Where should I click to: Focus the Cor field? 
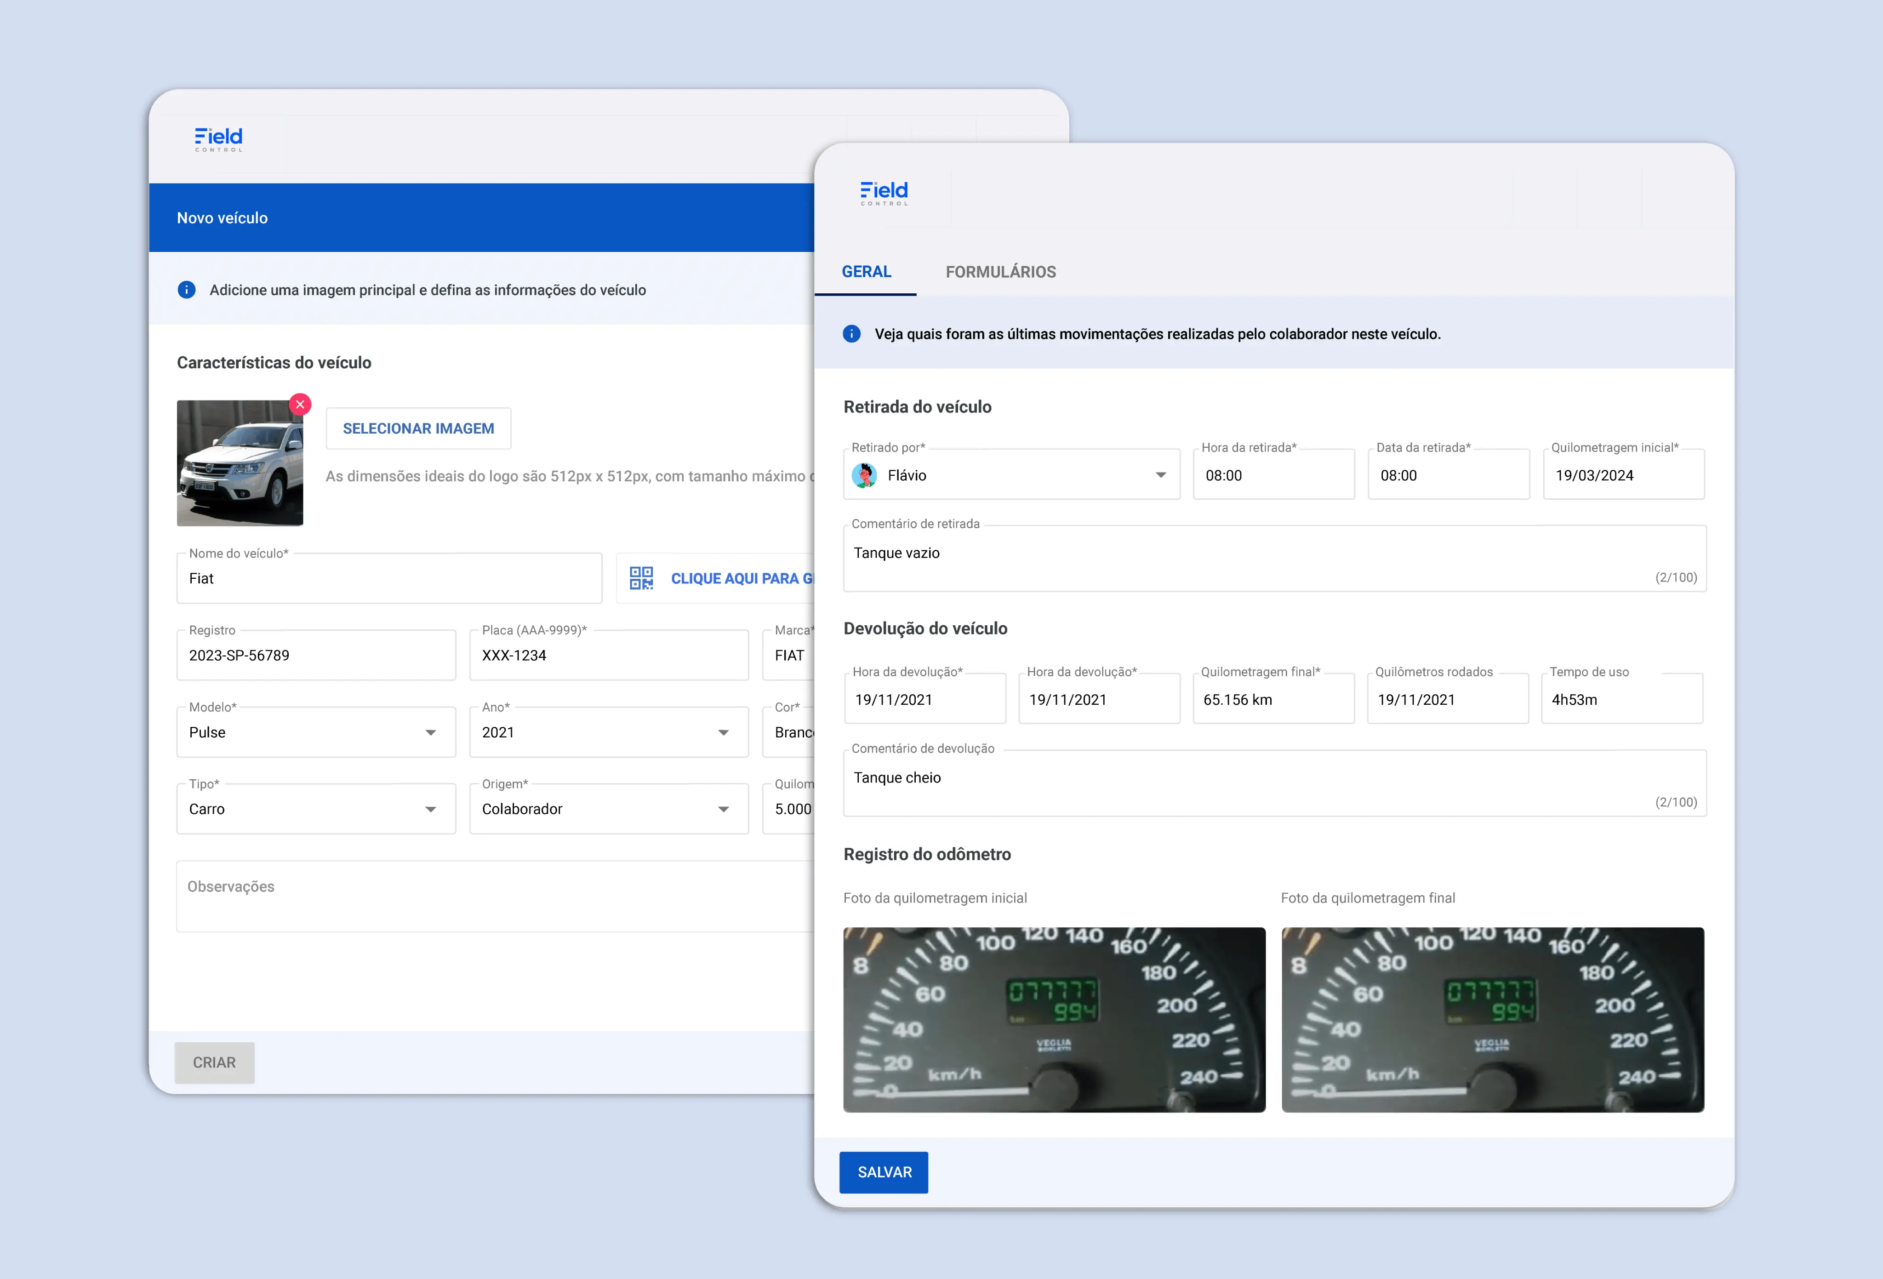click(788, 732)
